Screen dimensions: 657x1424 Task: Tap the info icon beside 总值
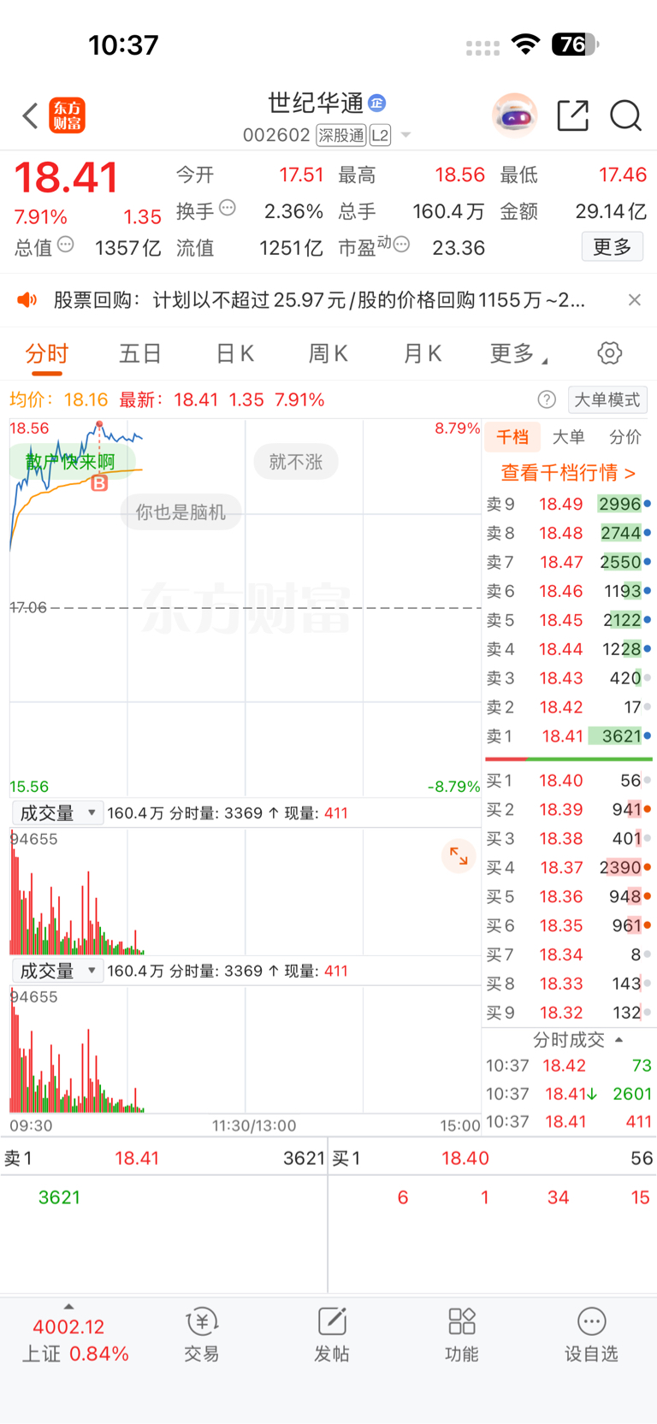(65, 245)
